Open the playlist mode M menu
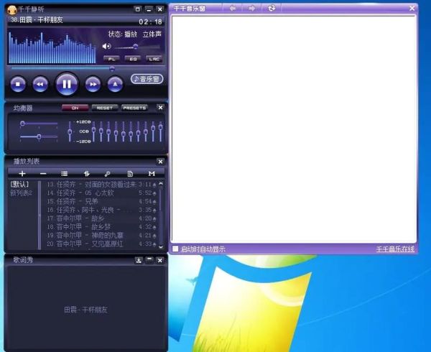The image size is (431, 352). click(152, 174)
